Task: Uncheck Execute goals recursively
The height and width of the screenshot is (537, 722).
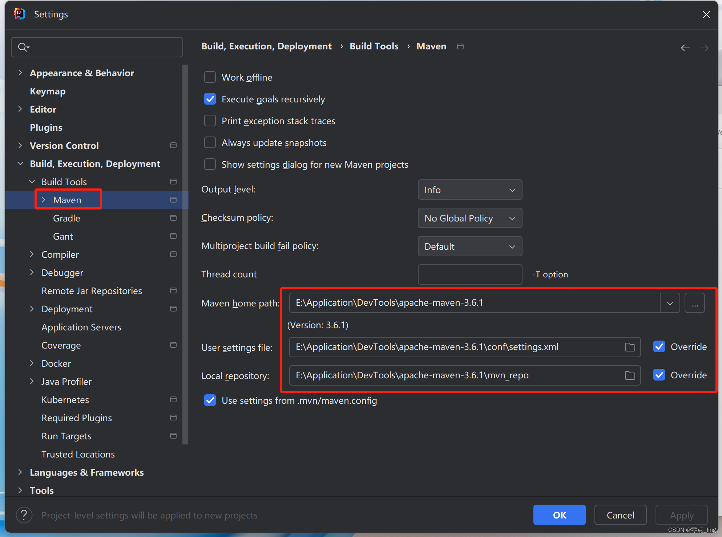Action: (210, 99)
